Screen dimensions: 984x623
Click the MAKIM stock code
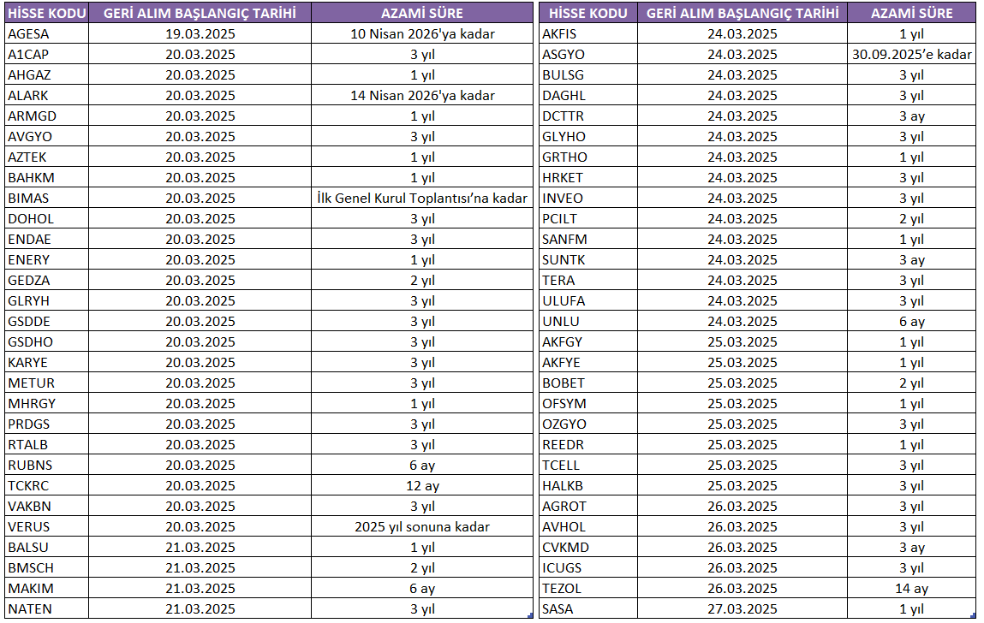[x=46, y=589]
